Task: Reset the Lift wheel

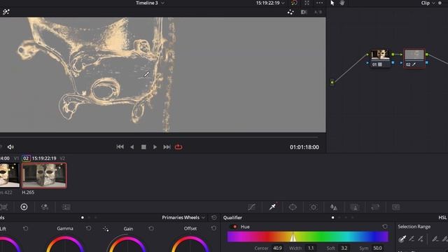Action: pyautogui.click(x=26, y=228)
